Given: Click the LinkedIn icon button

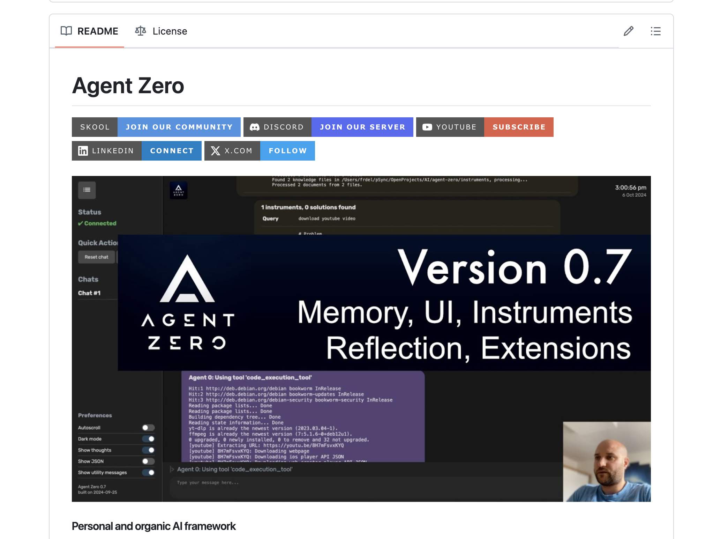Looking at the screenshot, I should 83,150.
